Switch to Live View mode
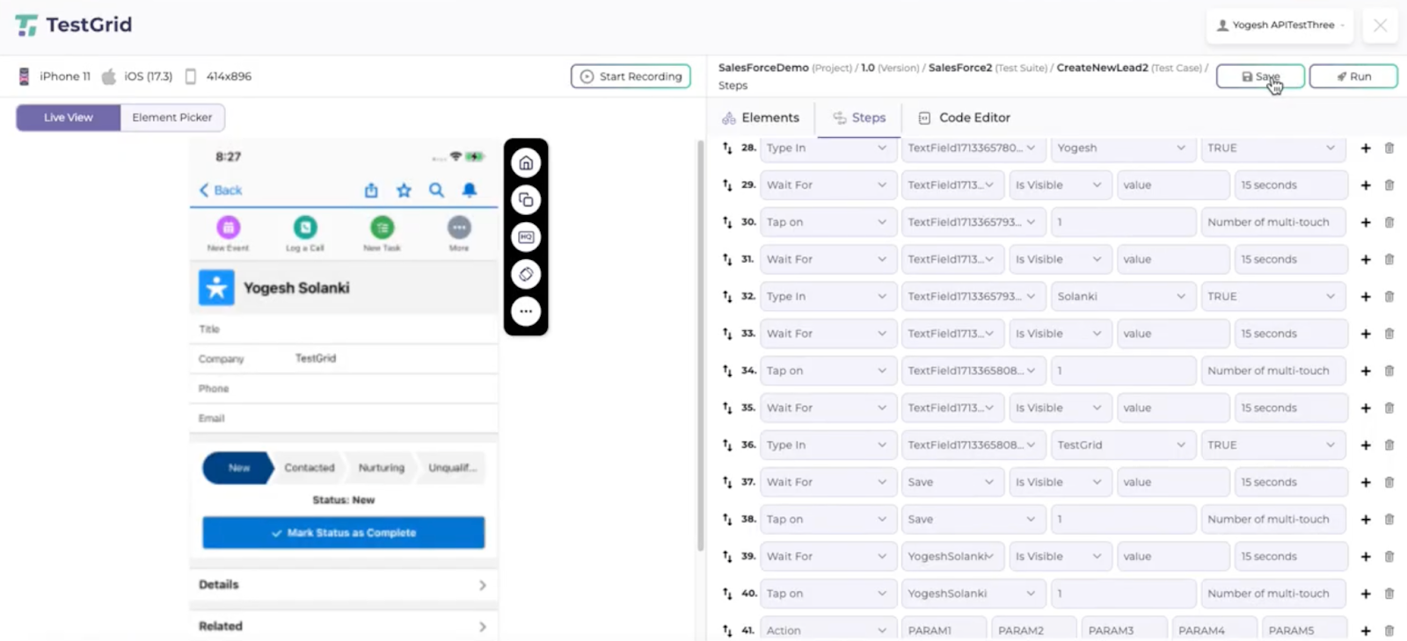 [69, 118]
